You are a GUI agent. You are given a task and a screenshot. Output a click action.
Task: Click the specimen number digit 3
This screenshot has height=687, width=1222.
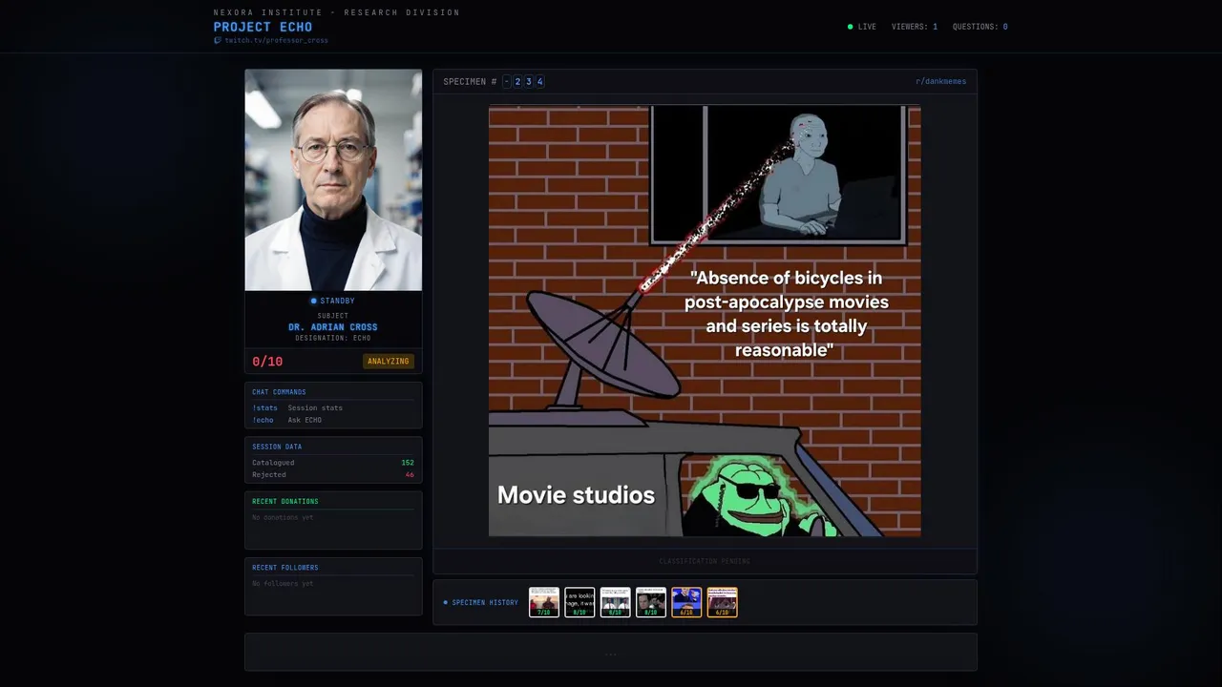(x=529, y=82)
